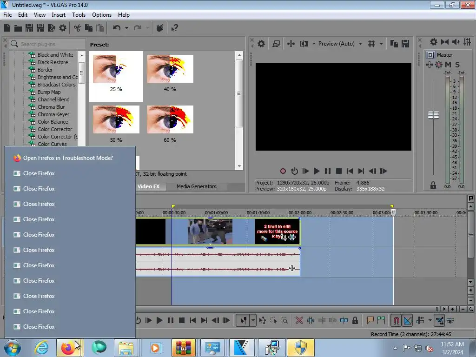Select the Color Balance plug-in
476x357 pixels.
(53, 122)
